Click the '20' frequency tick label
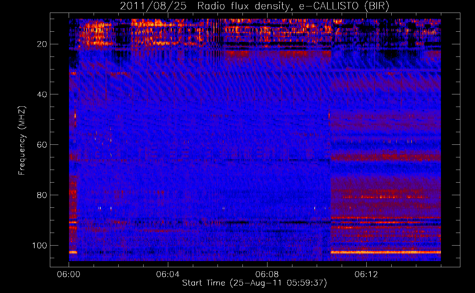 tap(42, 44)
